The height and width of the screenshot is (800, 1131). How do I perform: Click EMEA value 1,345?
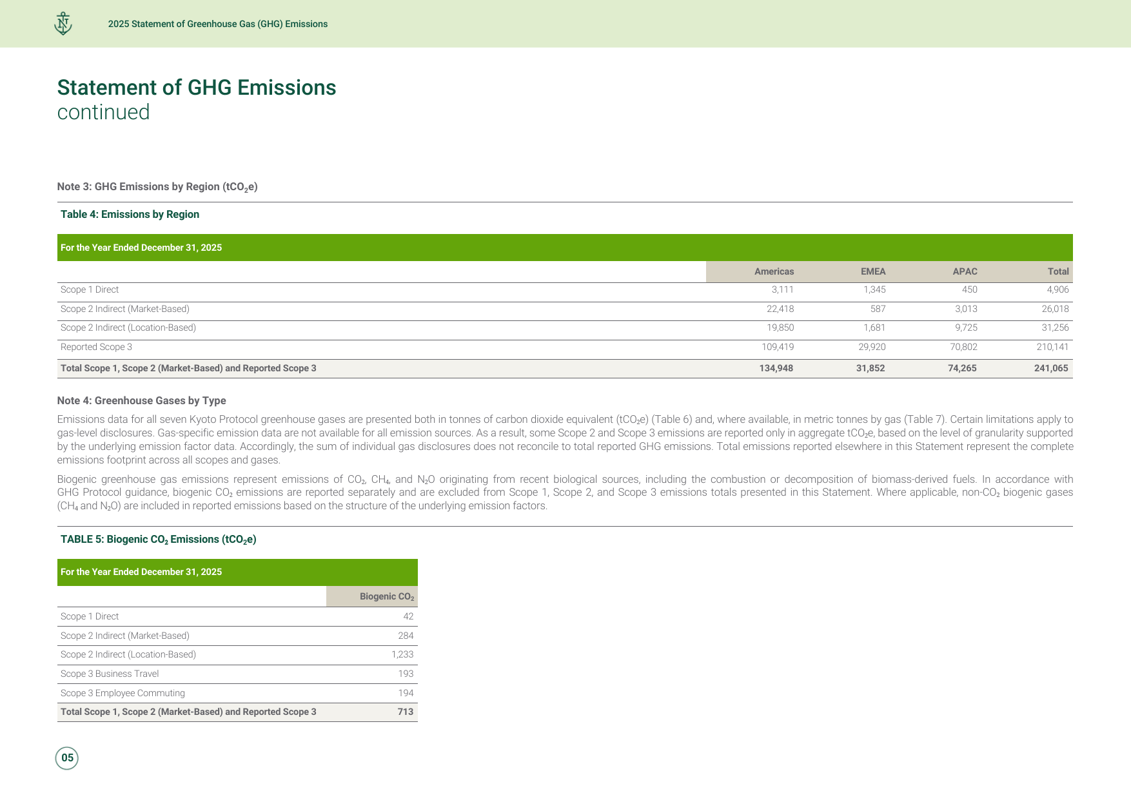[x=874, y=290]
